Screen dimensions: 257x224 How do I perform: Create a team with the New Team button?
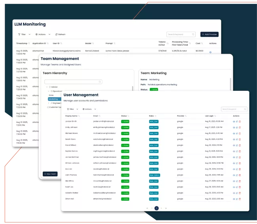click(x=50, y=174)
